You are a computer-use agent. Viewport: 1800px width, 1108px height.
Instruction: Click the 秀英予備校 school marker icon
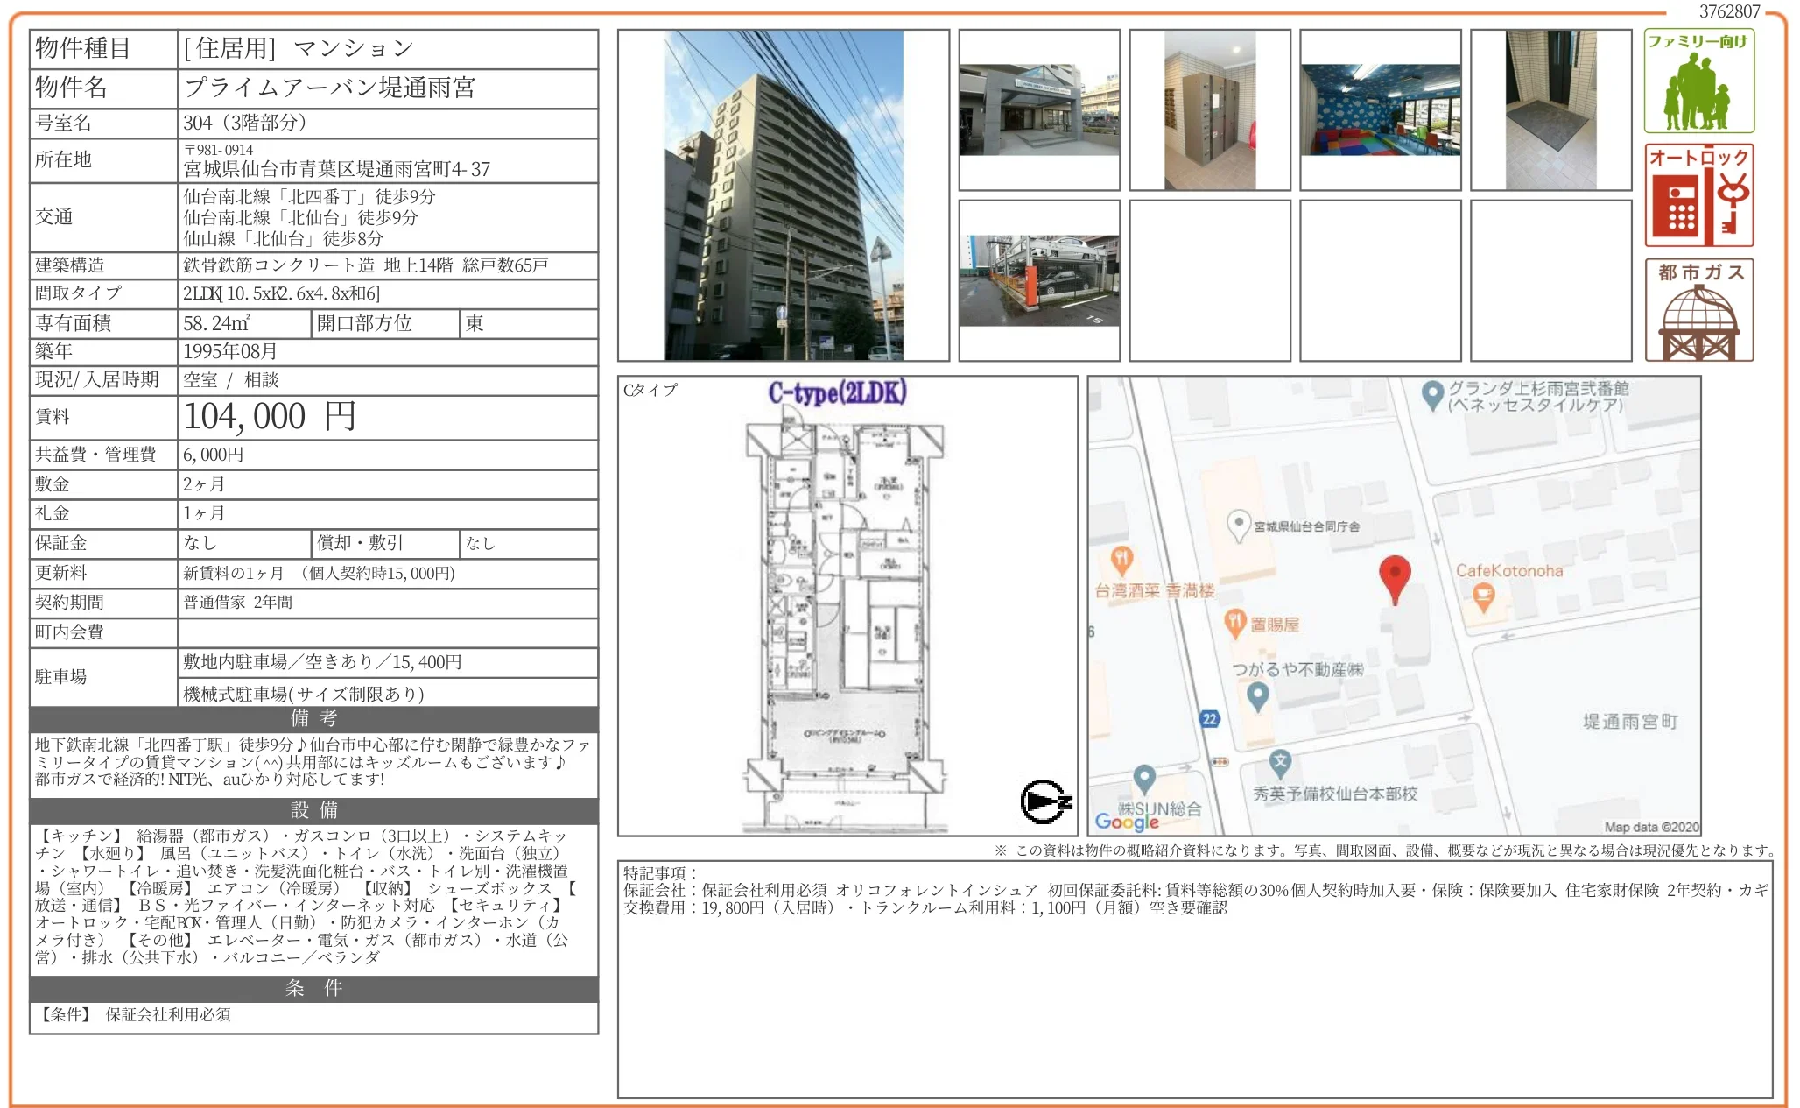click(1280, 762)
